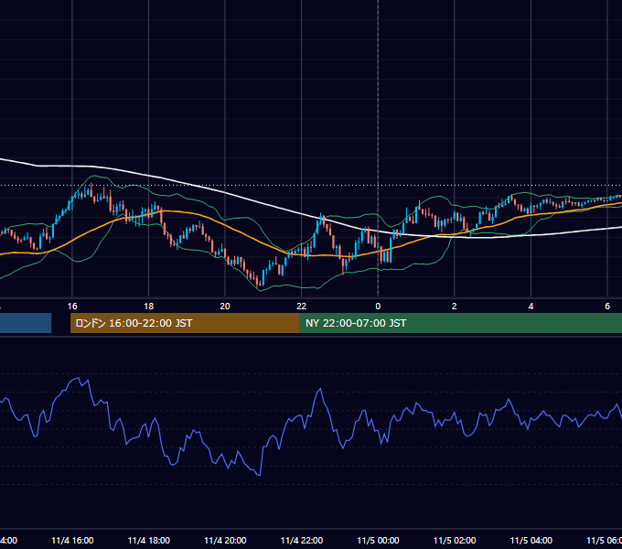Click the 11/5 00:00 date label
Screen dimensions: 622x549
[378, 541]
